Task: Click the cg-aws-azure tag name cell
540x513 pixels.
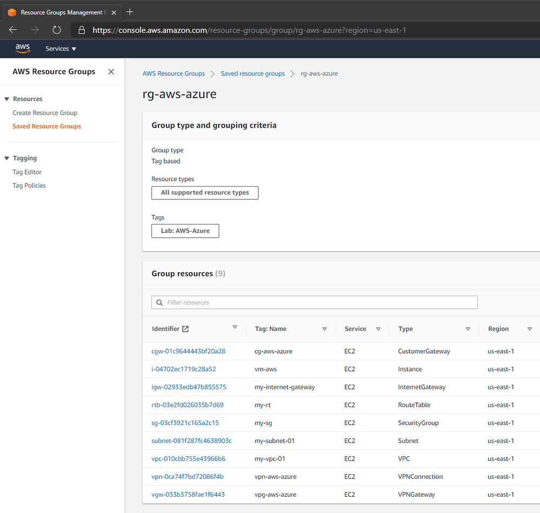Action: click(x=273, y=352)
